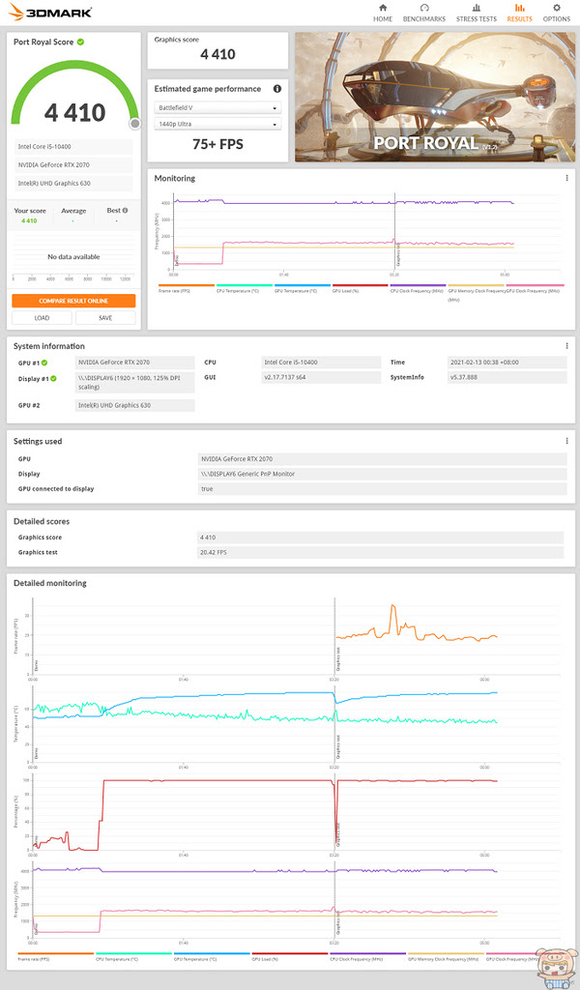The width and height of the screenshot is (580, 990).
Task: Toggle CPU Clock Frequency in Monitoring legend
Action: point(418,288)
